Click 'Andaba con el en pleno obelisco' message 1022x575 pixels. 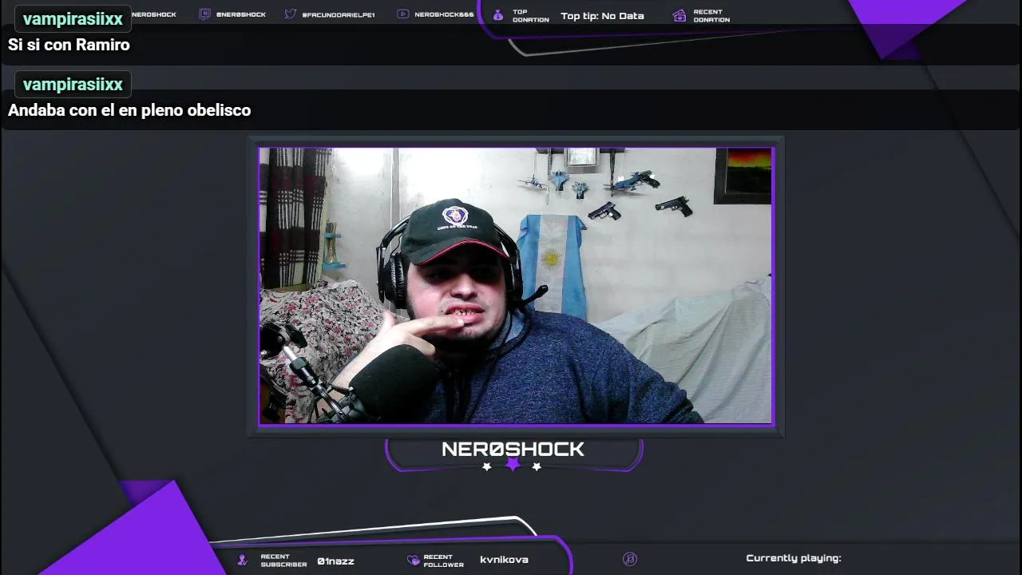129,111
